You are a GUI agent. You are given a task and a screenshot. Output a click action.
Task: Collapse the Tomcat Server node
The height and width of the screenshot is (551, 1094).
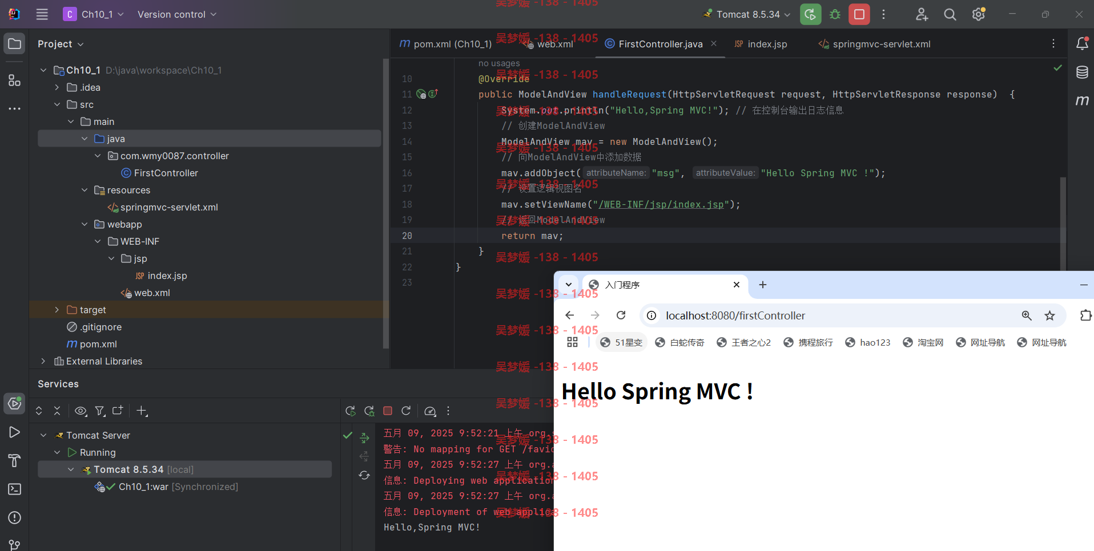tap(43, 435)
